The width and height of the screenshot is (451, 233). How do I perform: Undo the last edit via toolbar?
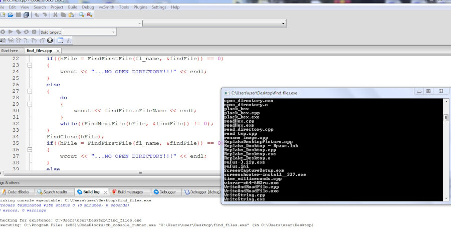[x=37, y=15]
